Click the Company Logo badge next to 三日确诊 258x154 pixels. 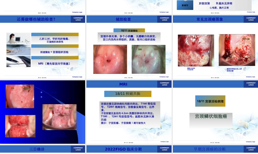tap(78, 149)
